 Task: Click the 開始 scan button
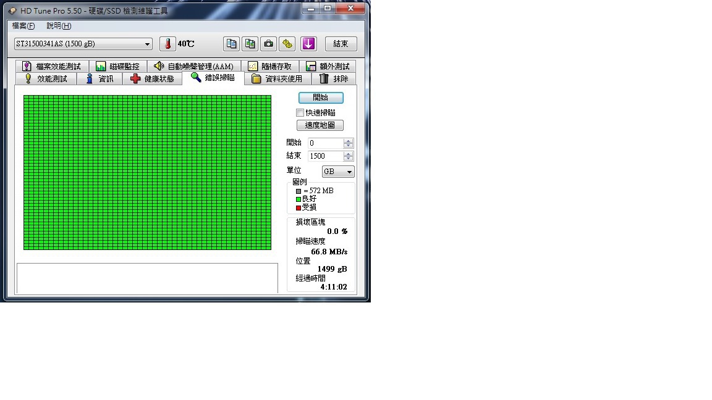(x=321, y=98)
